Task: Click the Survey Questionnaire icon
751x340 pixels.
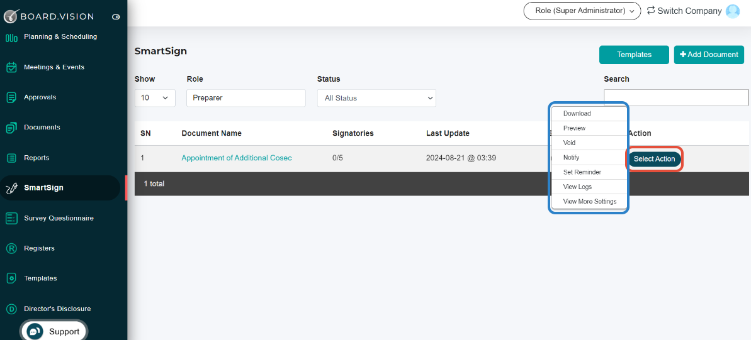Action: pos(11,219)
